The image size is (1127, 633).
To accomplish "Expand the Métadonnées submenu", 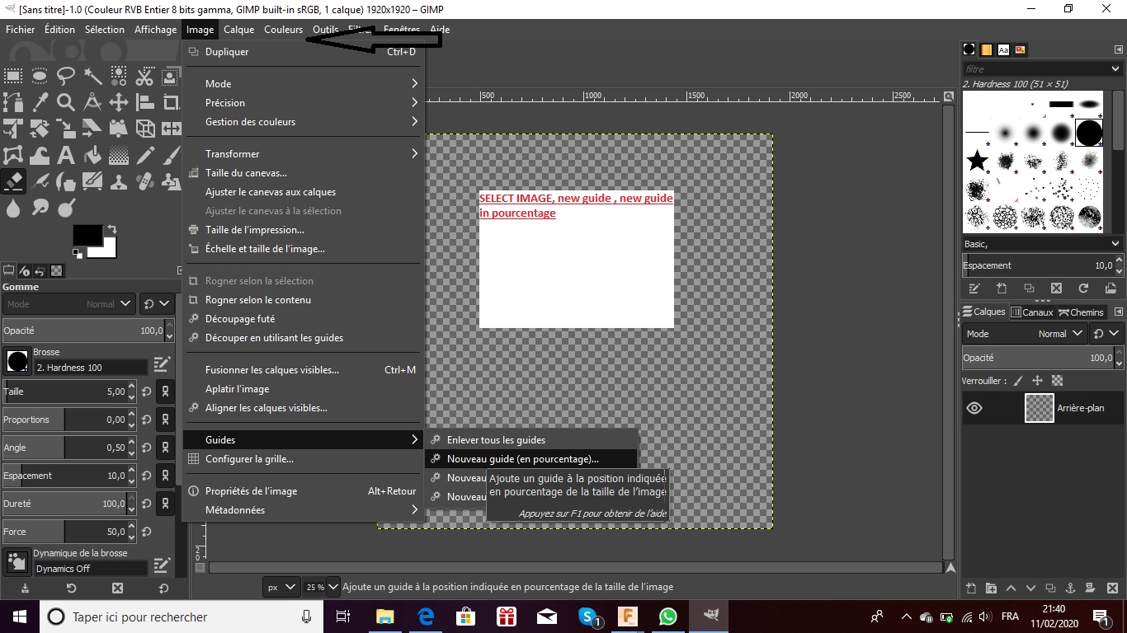I will pos(302,510).
